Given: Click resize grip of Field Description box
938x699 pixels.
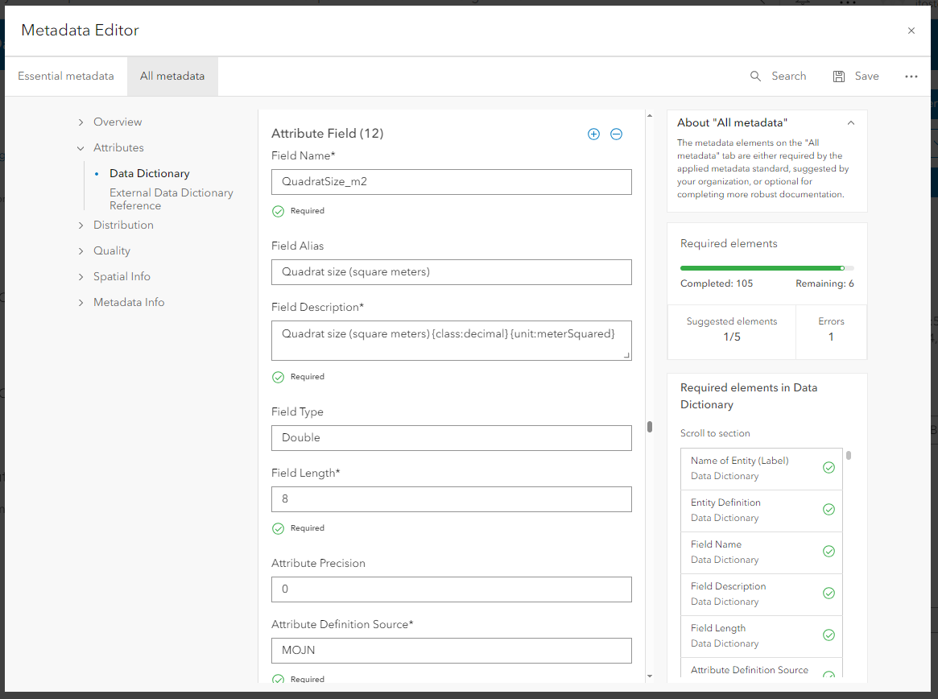Looking at the screenshot, I should (626, 355).
